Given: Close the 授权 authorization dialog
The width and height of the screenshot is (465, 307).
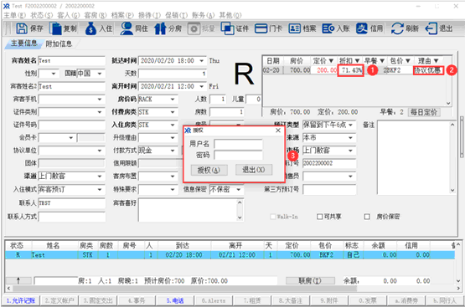Looking at the screenshot, I should click(278, 130).
